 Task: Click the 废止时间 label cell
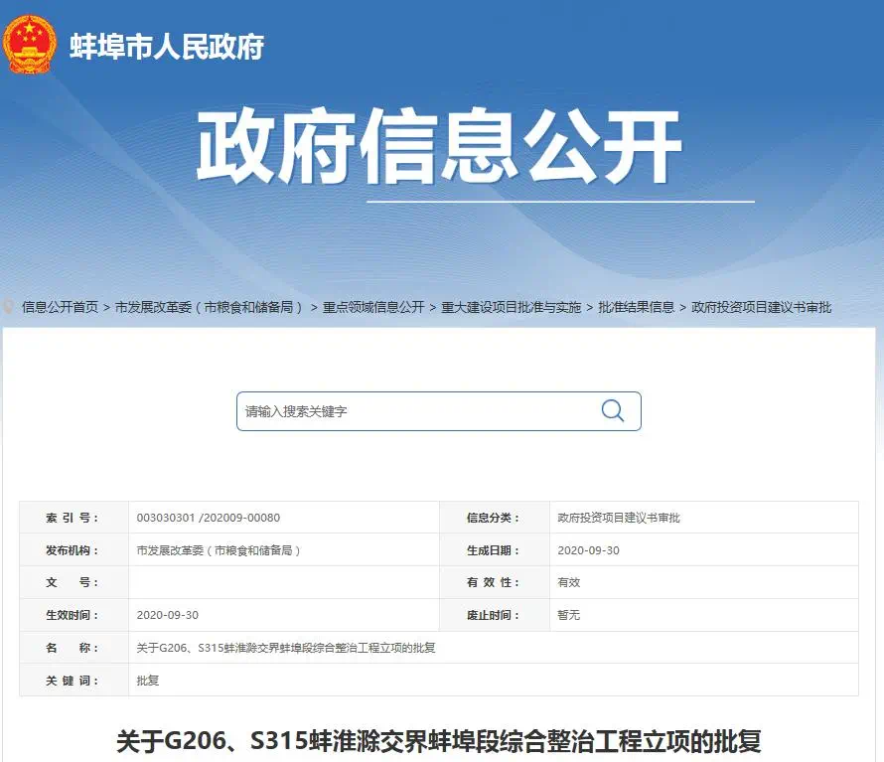point(495,615)
